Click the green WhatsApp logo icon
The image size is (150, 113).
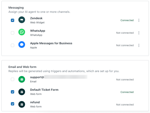tap(22, 32)
